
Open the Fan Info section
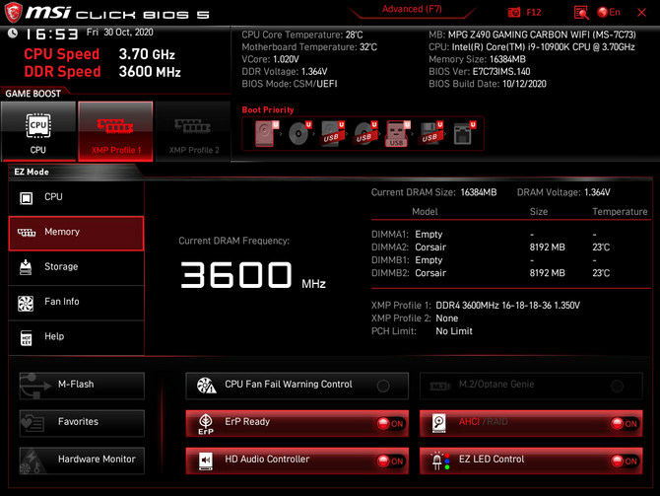(x=76, y=302)
